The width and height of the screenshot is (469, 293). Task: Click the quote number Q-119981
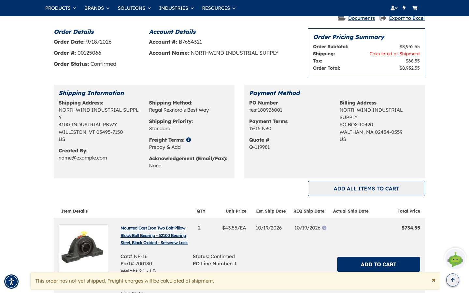pyautogui.click(x=260, y=147)
